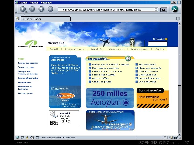
Task: Click the Météo Média weather widget
Action: pyautogui.click(x=64, y=118)
